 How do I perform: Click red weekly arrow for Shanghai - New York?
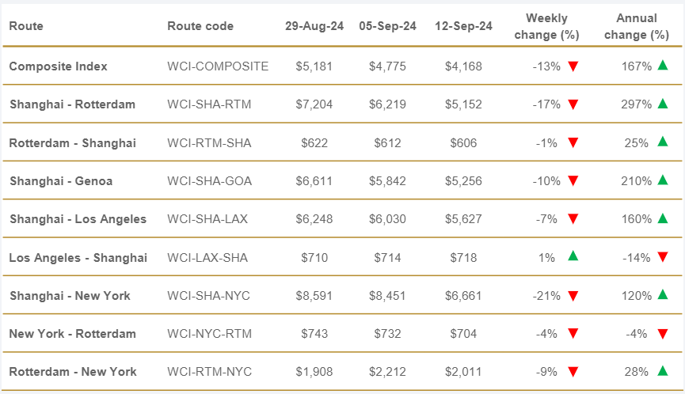(573, 296)
